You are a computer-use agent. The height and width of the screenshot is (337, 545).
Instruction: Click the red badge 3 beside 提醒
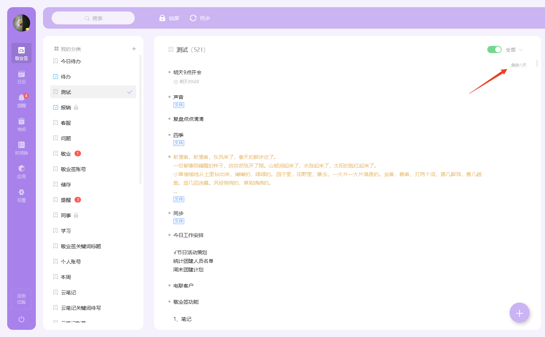[78, 200]
